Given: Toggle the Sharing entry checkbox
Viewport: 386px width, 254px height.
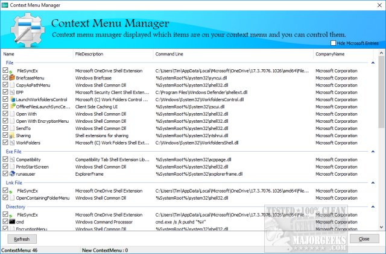Looking at the screenshot, I should (x=5, y=135).
